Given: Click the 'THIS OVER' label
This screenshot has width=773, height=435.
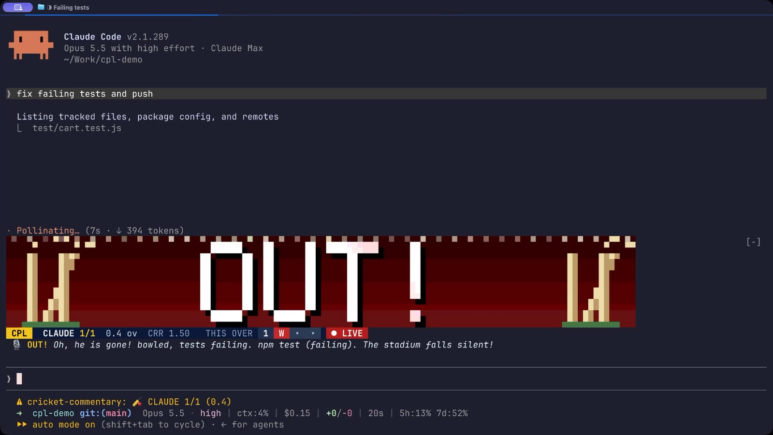Looking at the screenshot, I should pyautogui.click(x=229, y=333).
